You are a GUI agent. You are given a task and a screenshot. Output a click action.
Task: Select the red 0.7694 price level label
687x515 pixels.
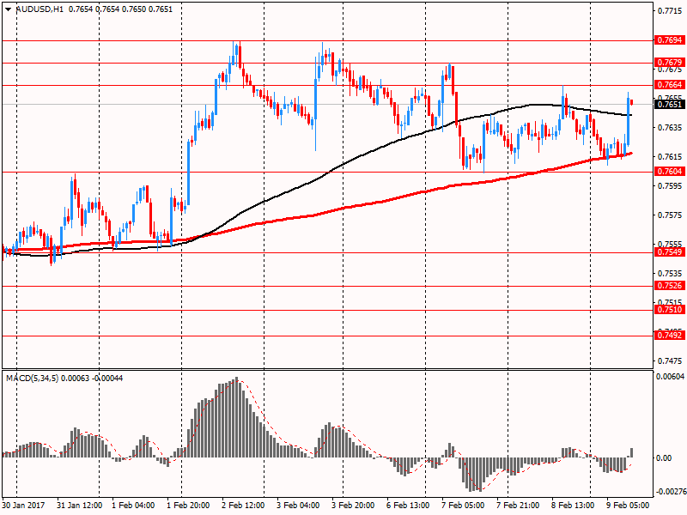tap(668, 40)
